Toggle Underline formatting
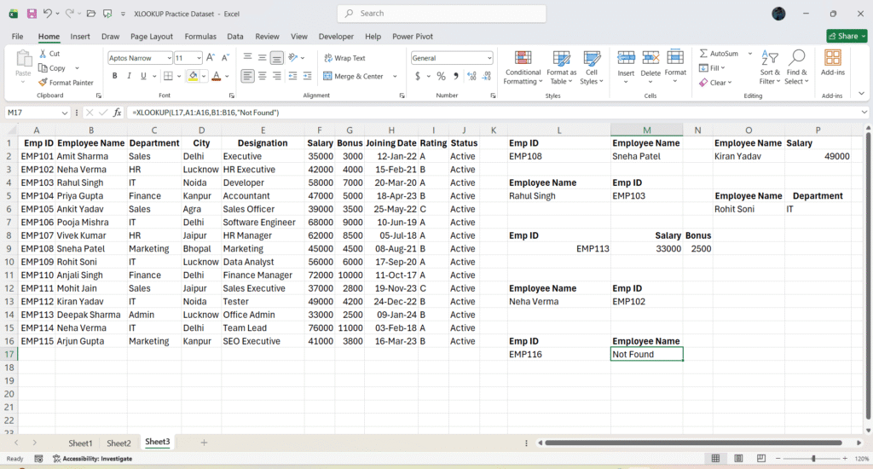 pos(143,76)
